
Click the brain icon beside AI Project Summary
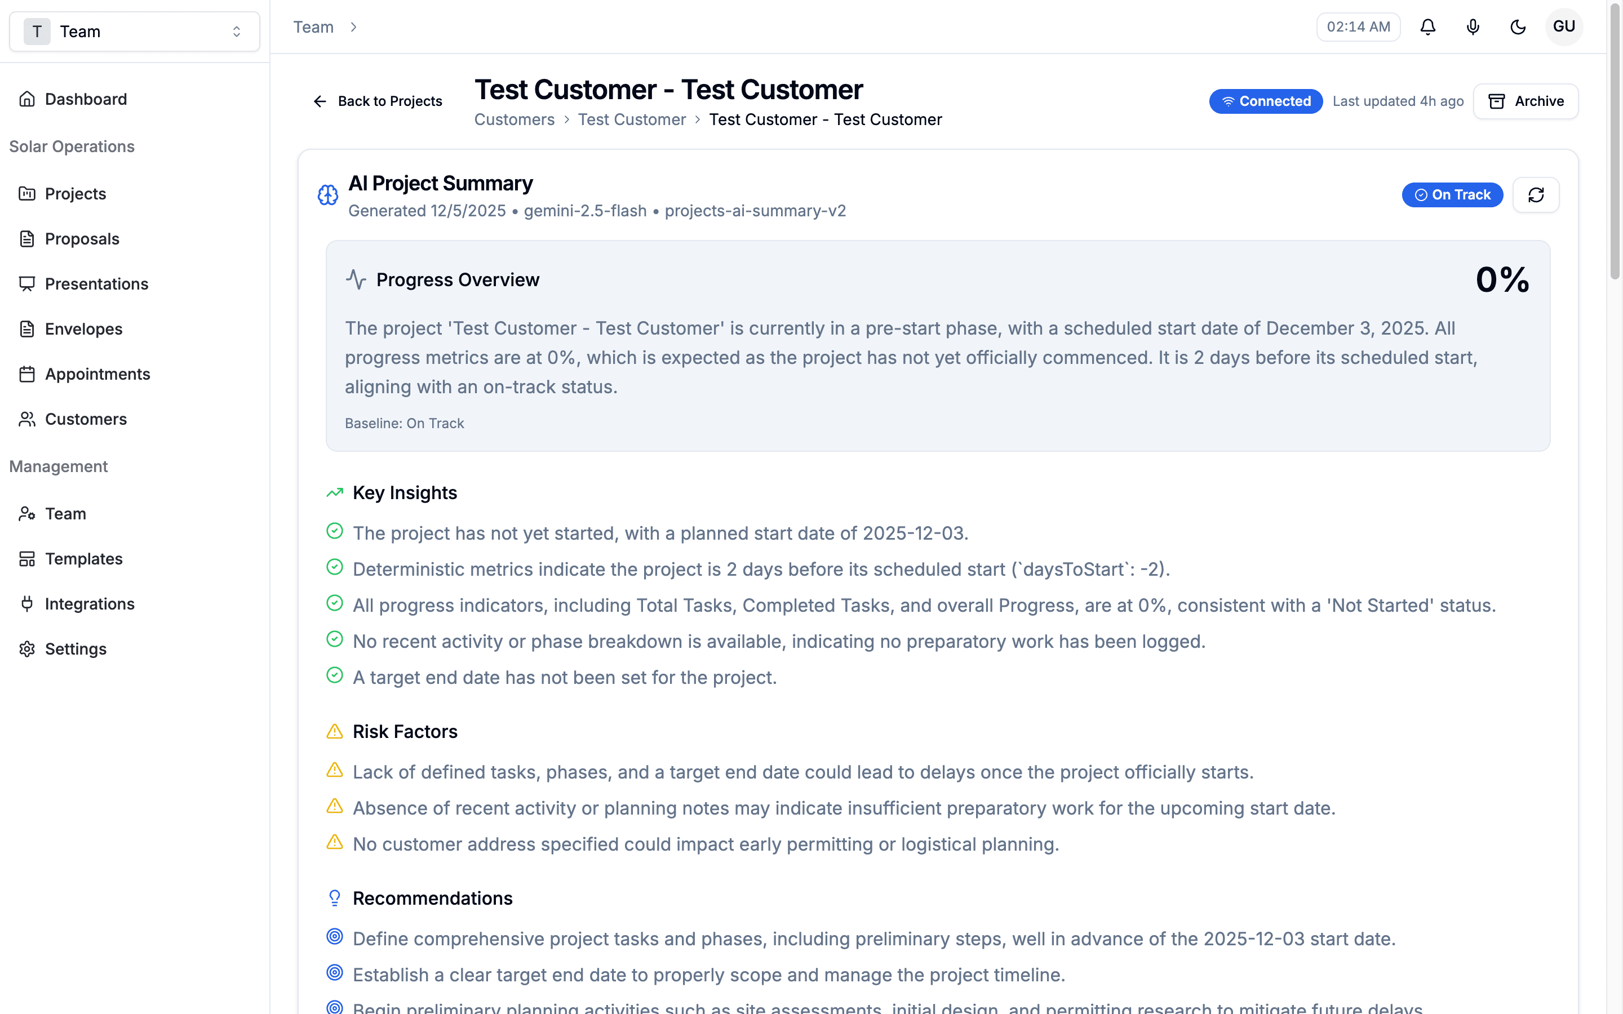click(327, 194)
